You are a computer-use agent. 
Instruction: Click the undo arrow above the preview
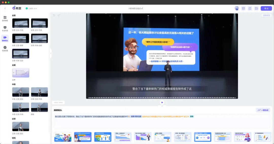pyautogui.click(x=54, y=15)
